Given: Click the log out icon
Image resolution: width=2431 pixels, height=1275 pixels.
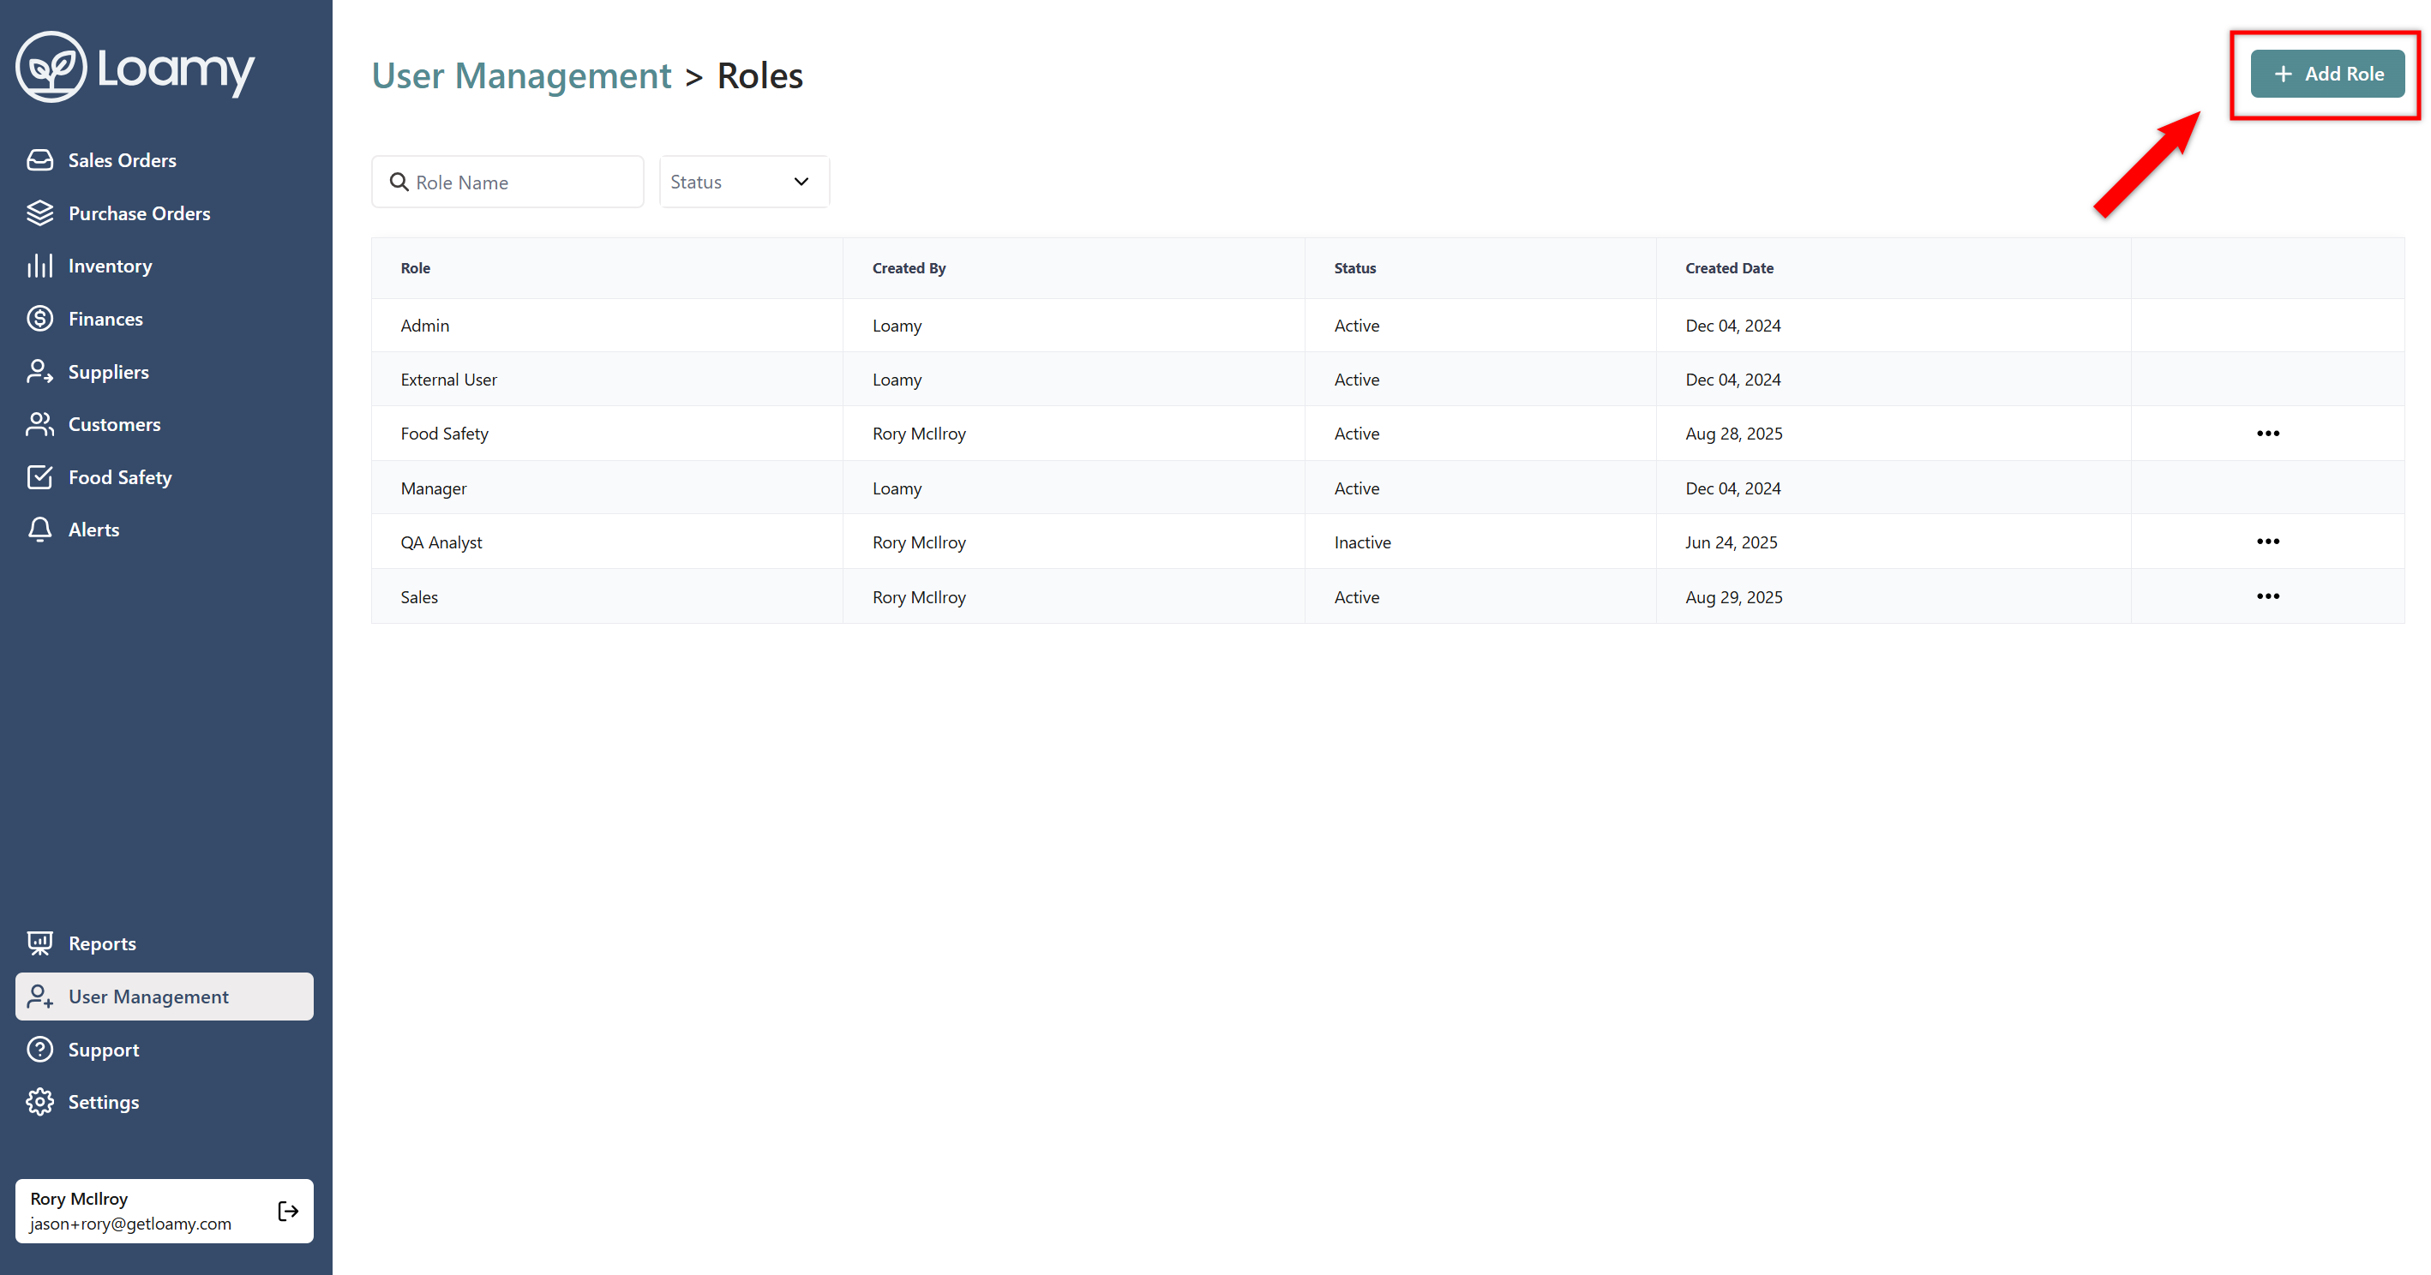Looking at the screenshot, I should point(288,1211).
